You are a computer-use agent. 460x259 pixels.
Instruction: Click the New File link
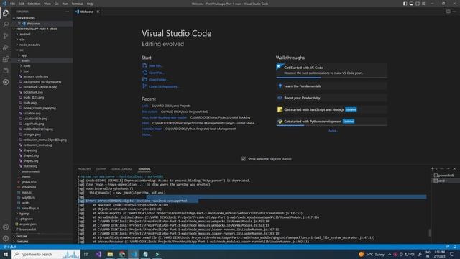click(155, 65)
